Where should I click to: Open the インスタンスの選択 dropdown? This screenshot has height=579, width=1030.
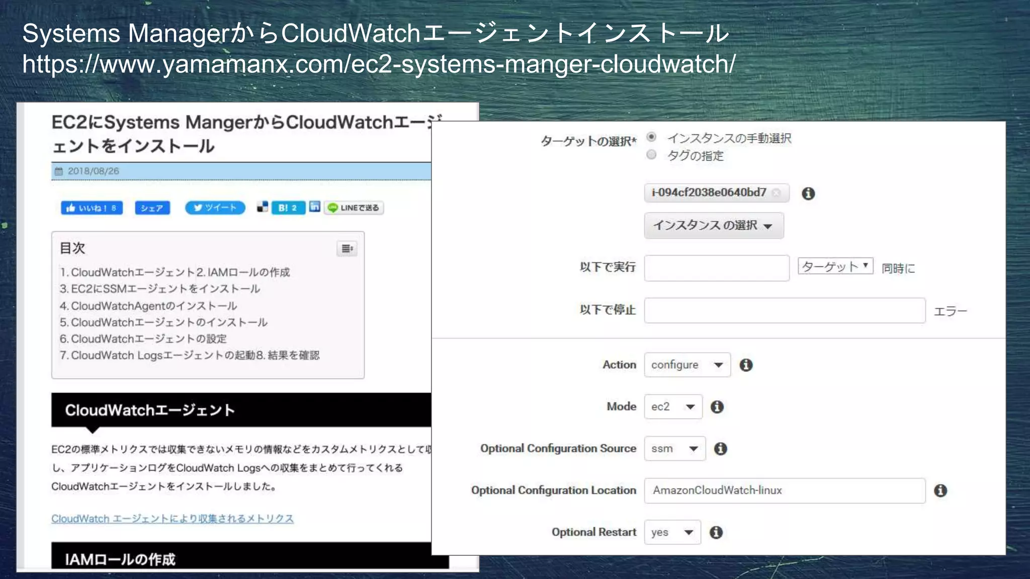click(x=714, y=225)
